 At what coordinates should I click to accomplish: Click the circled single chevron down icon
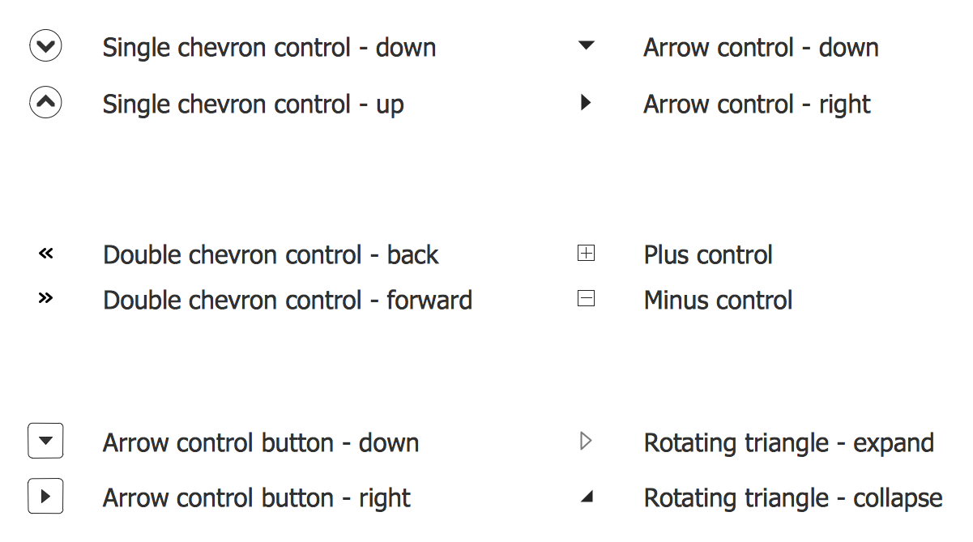point(45,45)
